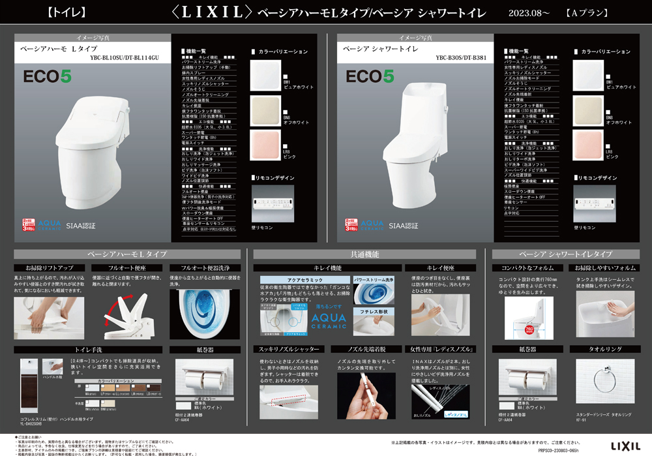Click ノズルお掃除モード in the シャワートイレ feature list

pos(522,78)
